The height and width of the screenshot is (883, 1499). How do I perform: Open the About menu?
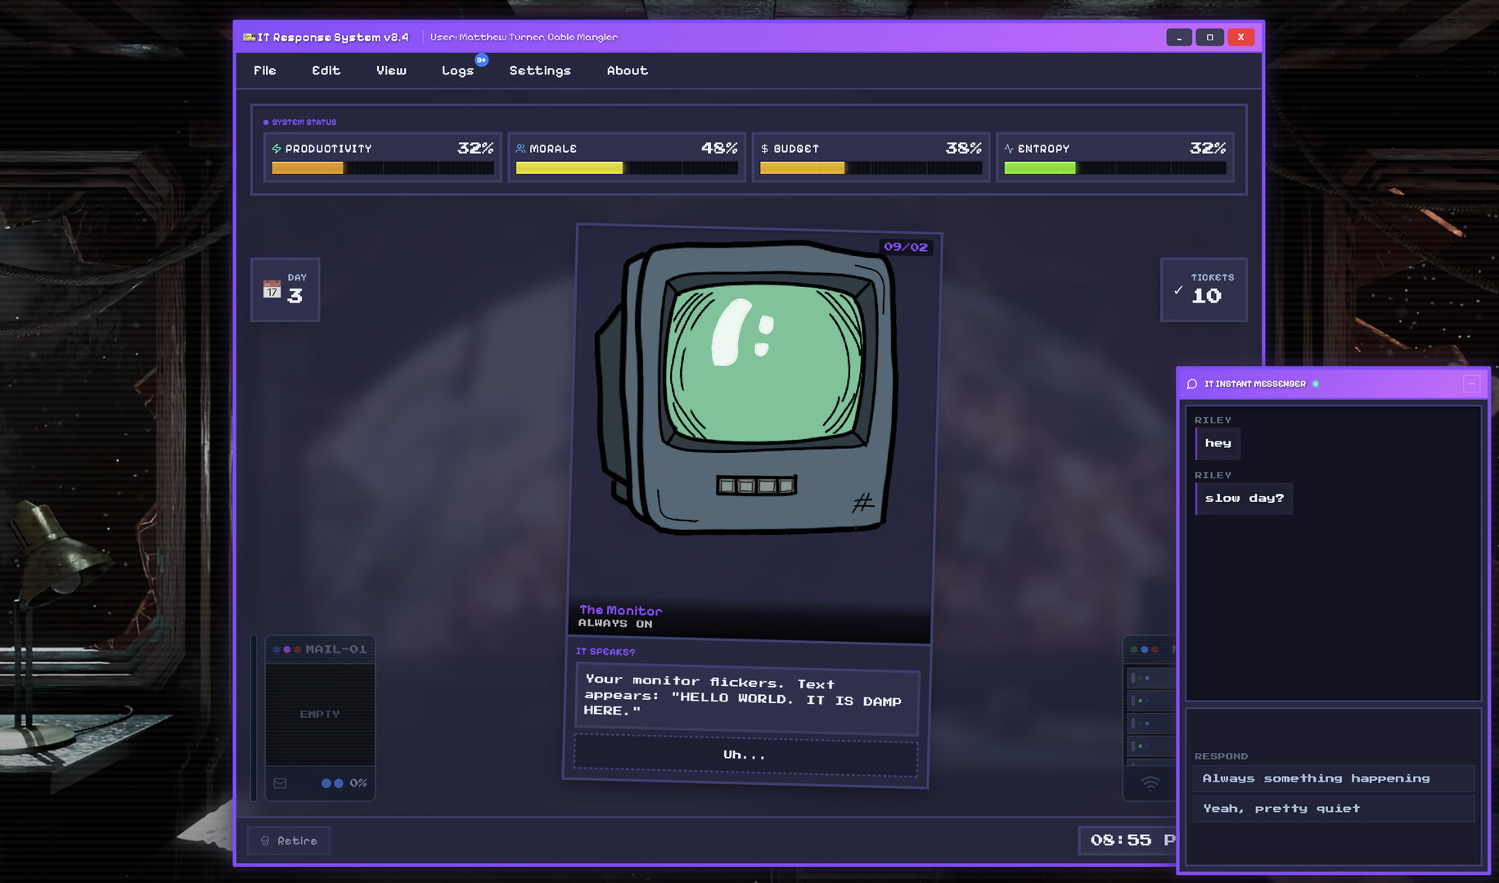[x=628, y=71]
